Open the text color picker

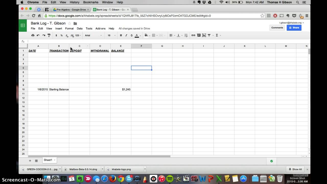click(x=136, y=35)
